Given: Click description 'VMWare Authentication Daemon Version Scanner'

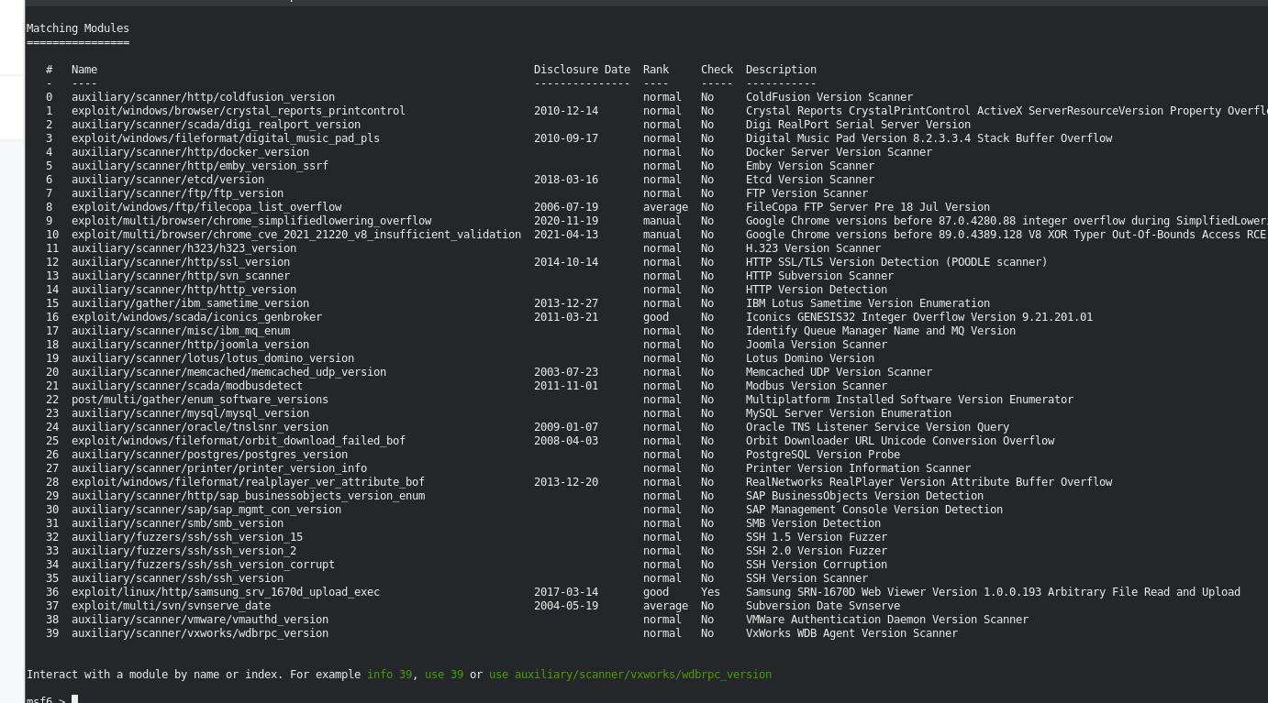Looking at the screenshot, I should pyautogui.click(x=887, y=620).
